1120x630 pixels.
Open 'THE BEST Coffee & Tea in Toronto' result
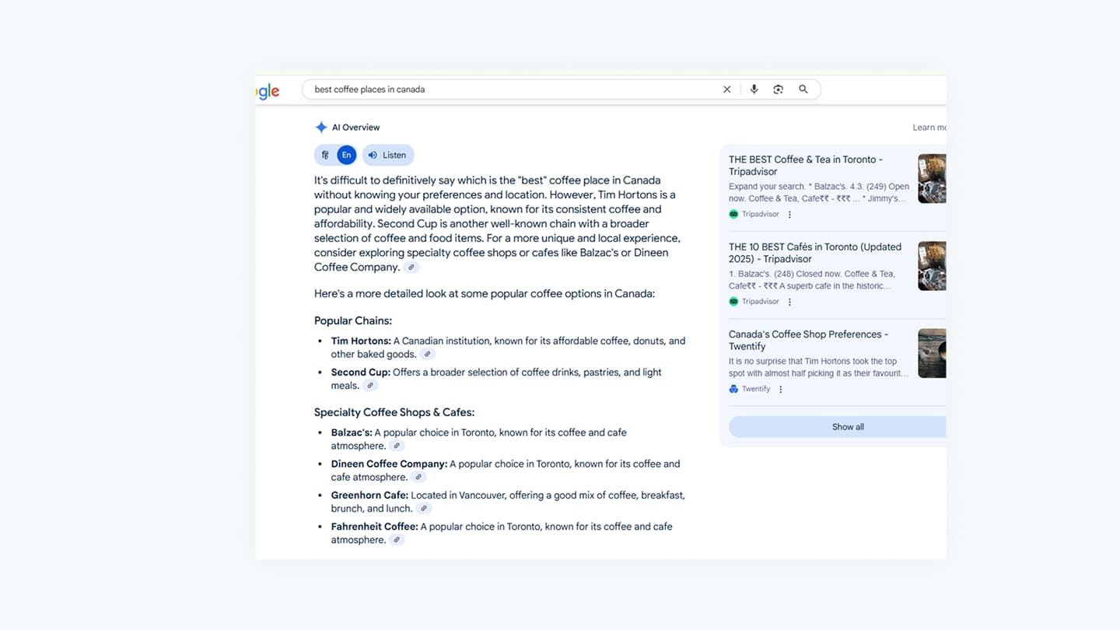tap(805, 166)
